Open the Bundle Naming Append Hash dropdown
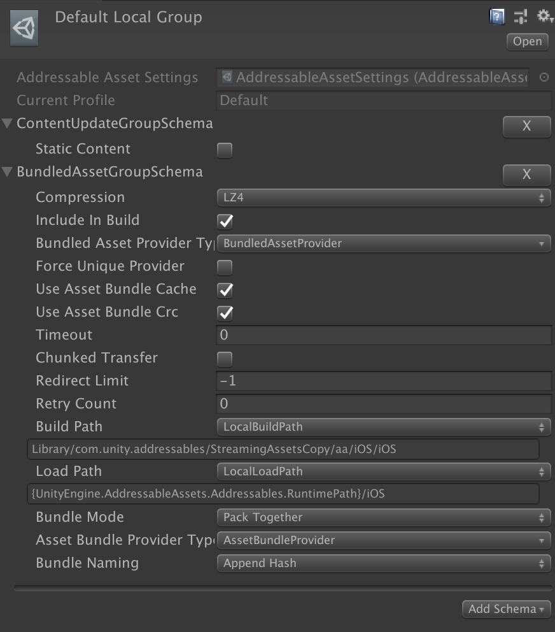 click(384, 563)
